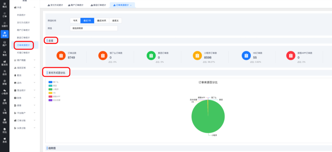Click the 设置 icon in left rail

click(x=5, y=111)
